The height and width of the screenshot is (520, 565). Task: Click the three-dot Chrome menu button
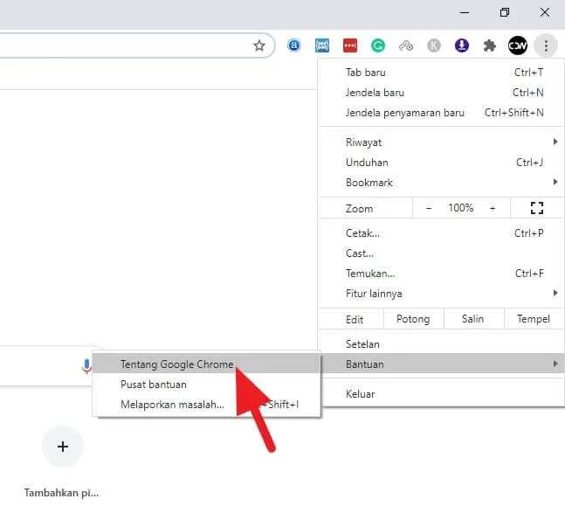[x=546, y=45]
